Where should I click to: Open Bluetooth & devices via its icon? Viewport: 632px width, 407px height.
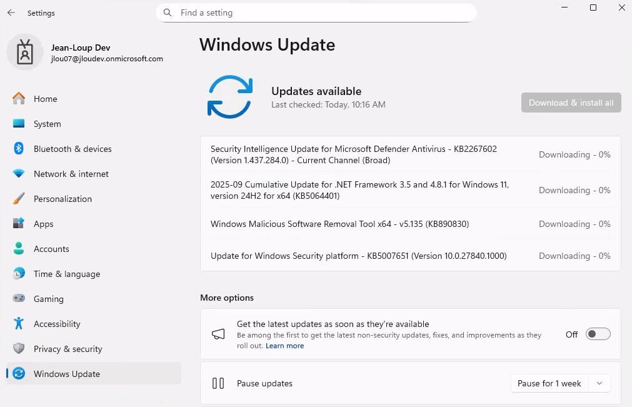[x=19, y=149]
